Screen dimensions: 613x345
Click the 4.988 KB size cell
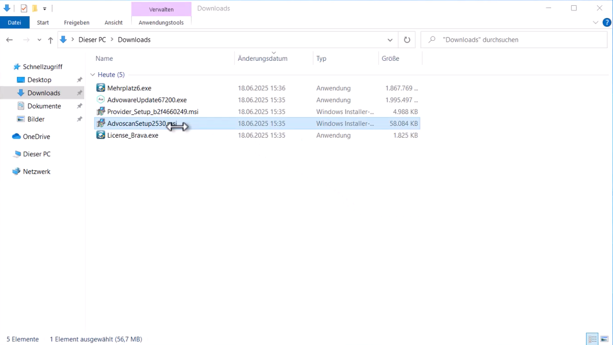pos(406,112)
